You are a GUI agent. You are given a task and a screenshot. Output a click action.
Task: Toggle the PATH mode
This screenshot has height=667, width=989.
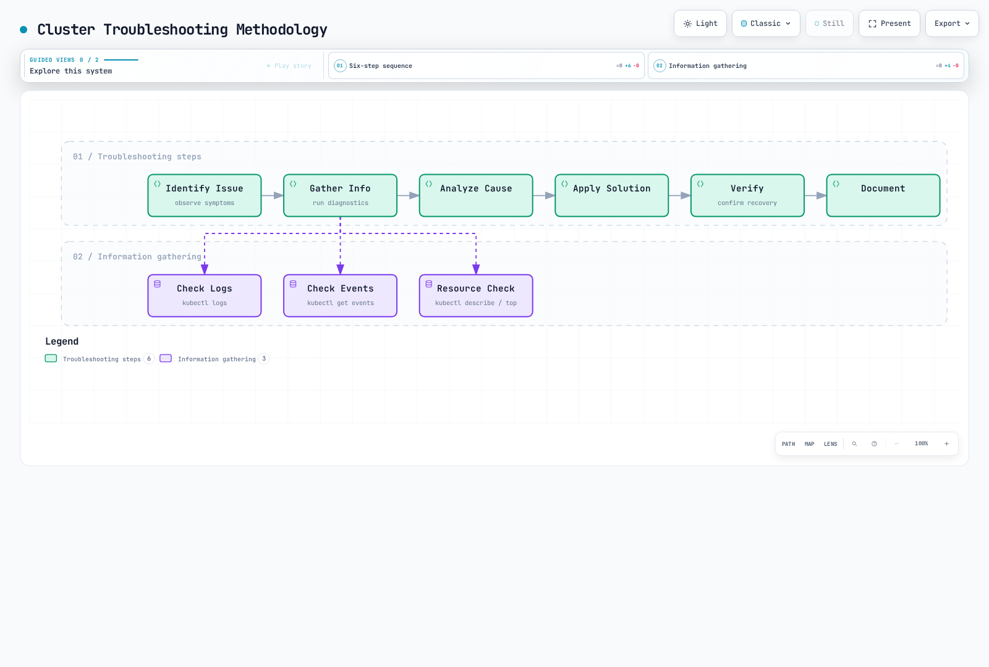(x=789, y=444)
